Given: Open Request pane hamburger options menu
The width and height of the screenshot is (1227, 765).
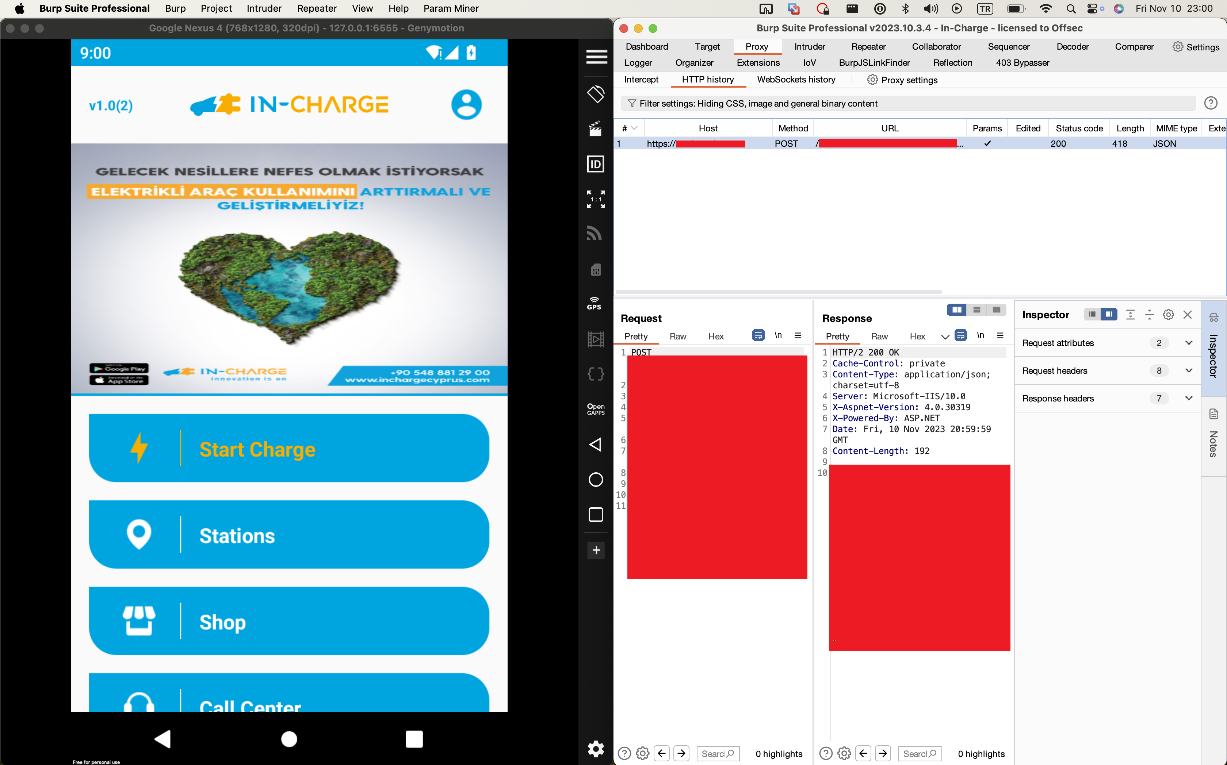Looking at the screenshot, I should coord(798,335).
